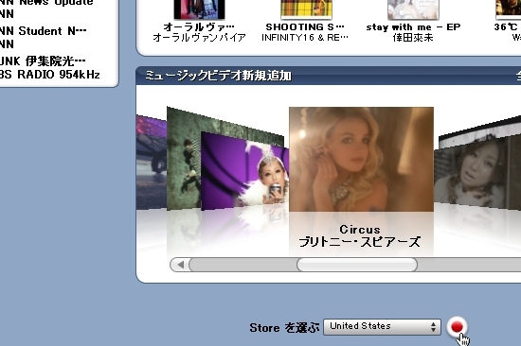The height and width of the screenshot is (346, 521).
Task: Open the オーラルヴァ… album title
Action: coord(199,26)
